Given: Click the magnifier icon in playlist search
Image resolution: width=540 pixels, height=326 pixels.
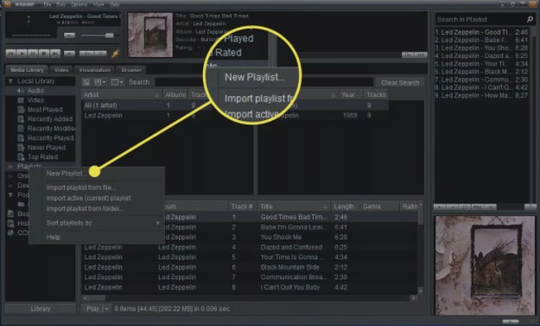Looking at the screenshot, I should pyautogui.click(x=530, y=20).
